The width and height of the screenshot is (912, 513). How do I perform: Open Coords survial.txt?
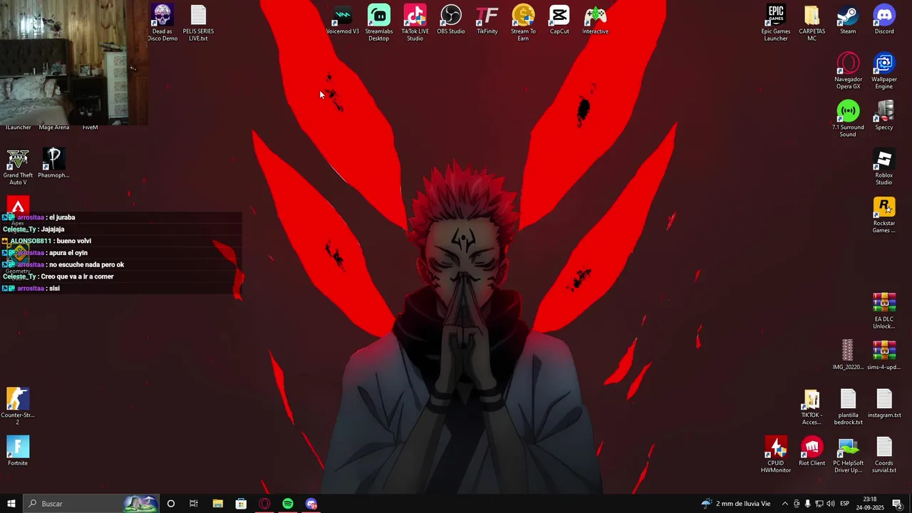(x=884, y=455)
